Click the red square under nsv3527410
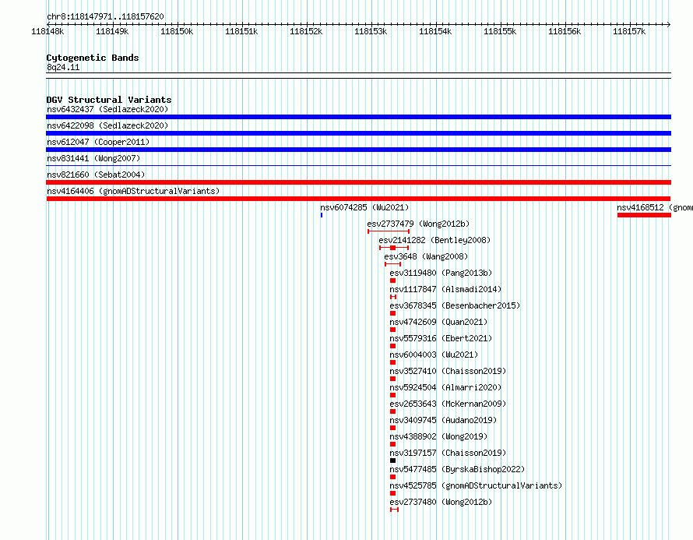Viewport: 693px width, 540px height. 393,379
